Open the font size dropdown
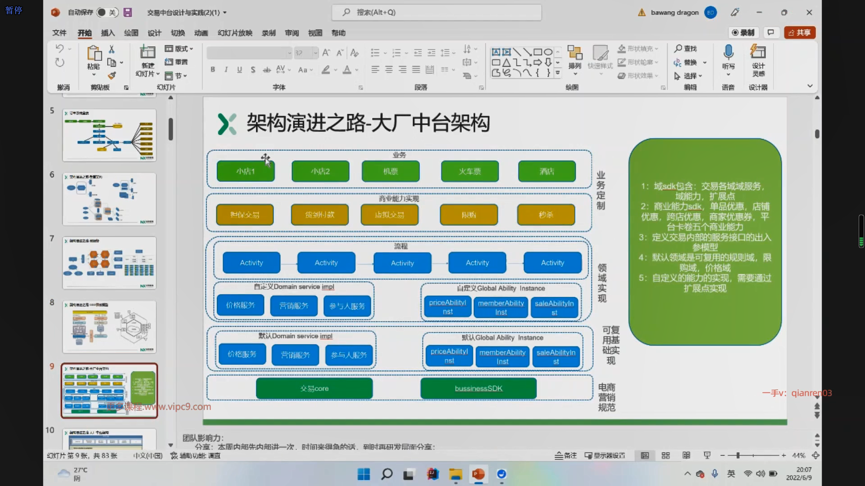The width and height of the screenshot is (865, 486). click(315, 53)
